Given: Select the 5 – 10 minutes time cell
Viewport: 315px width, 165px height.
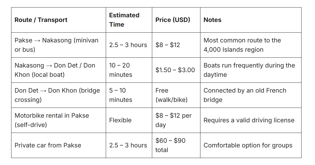Looking at the screenshot, I should point(129,95).
